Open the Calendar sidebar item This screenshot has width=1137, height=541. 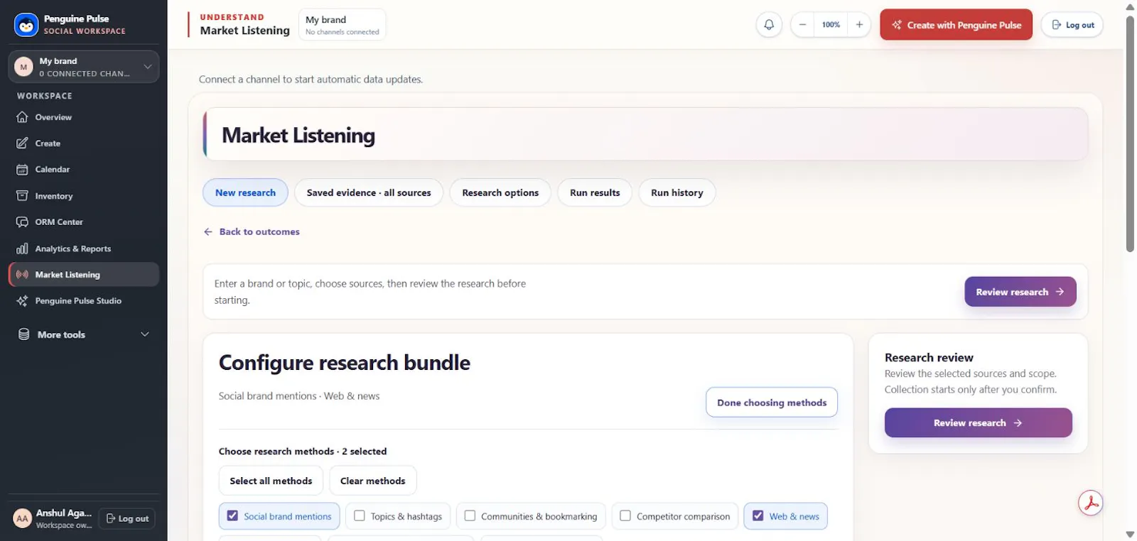pyautogui.click(x=84, y=170)
